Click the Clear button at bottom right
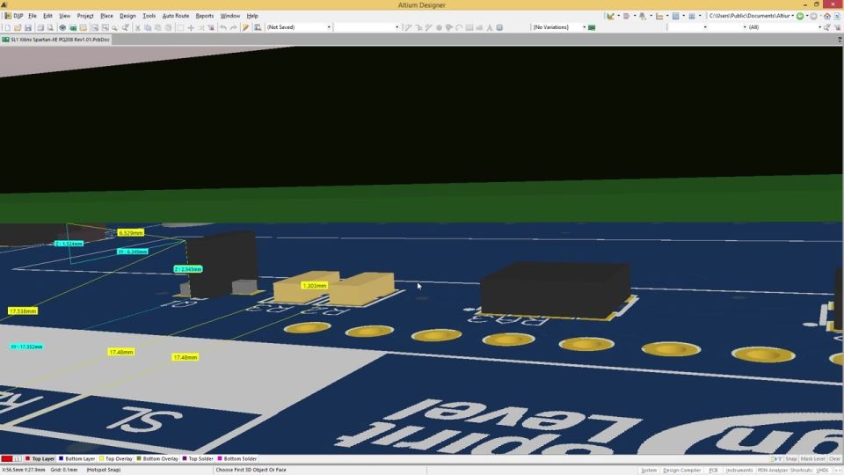Screen dimensions: 844x475 point(834,459)
